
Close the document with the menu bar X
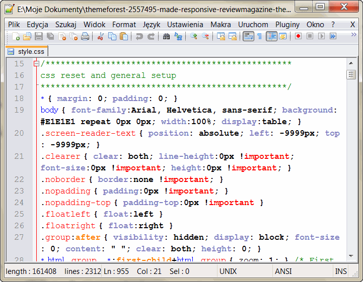[x=352, y=24]
